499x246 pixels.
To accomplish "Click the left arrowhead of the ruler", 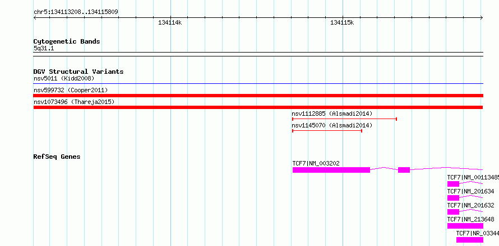I will pyautogui.click(x=35, y=18).
